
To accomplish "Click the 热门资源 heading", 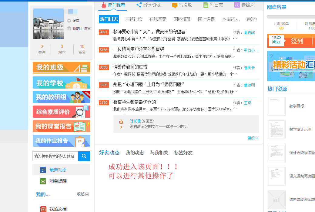I will (277, 89).
